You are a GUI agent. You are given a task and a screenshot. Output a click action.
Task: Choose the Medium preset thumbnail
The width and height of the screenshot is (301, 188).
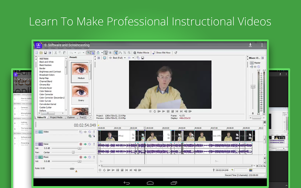pyautogui.click(x=81, y=70)
